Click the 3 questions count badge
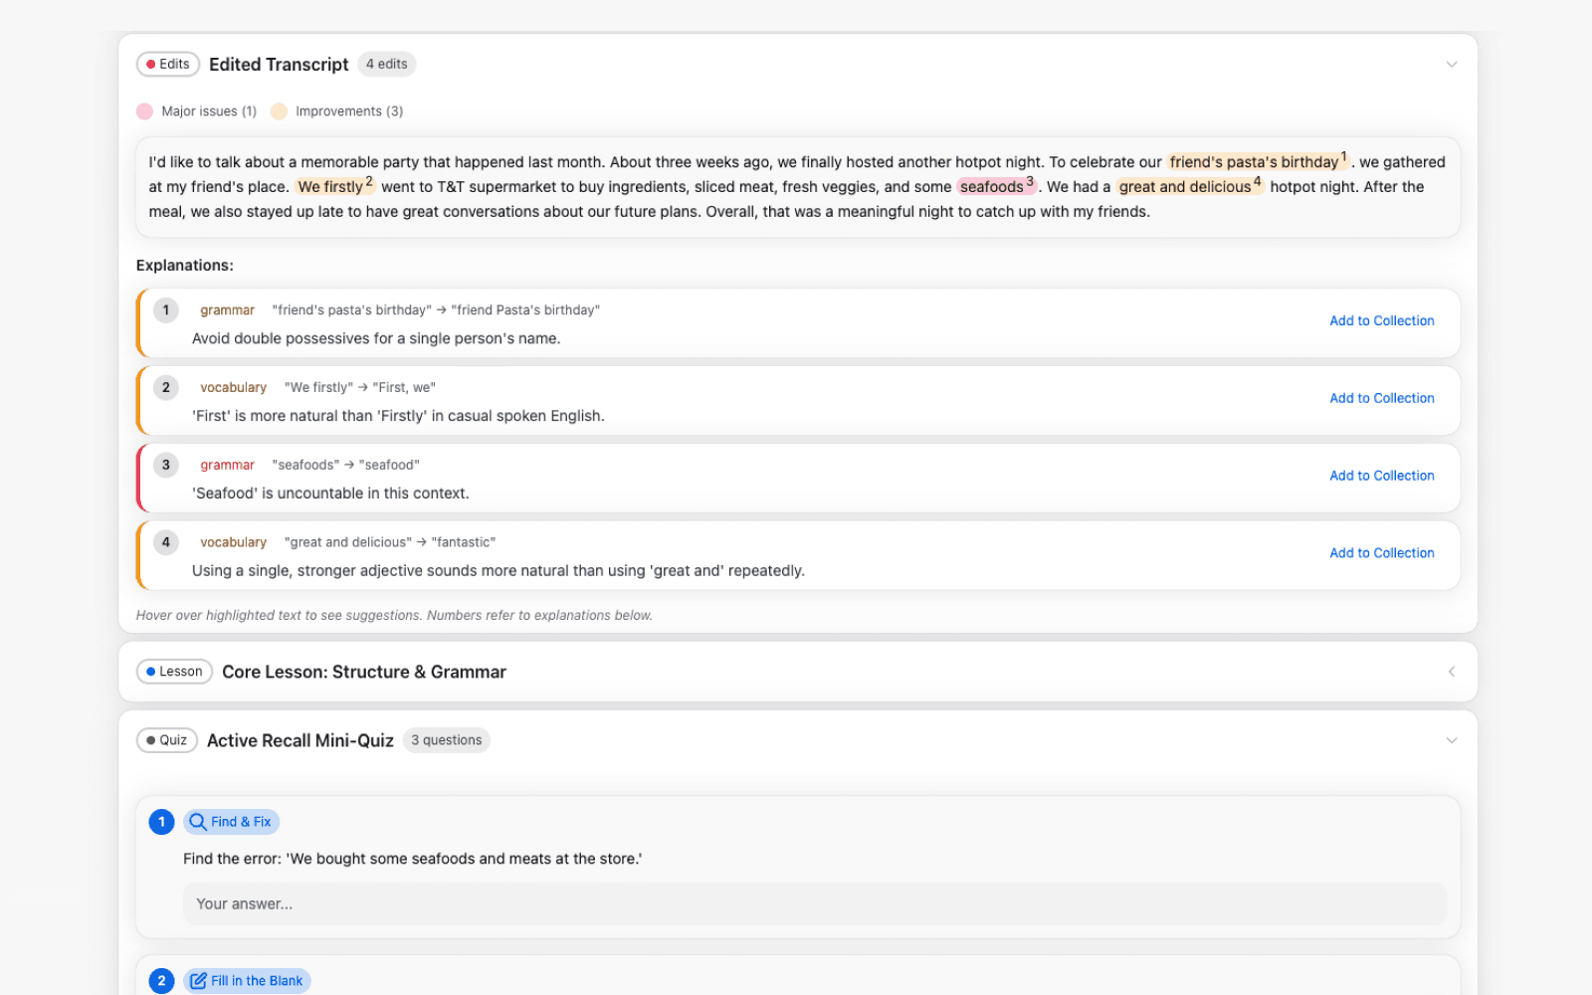This screenshot has width=1592, height=995. (447, 740)
